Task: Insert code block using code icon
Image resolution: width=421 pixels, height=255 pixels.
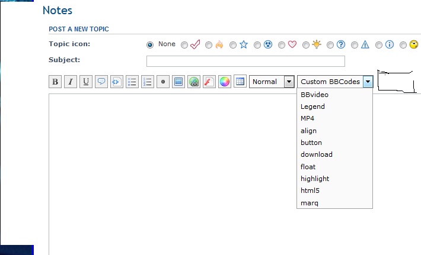Action: tap(117, 82)
